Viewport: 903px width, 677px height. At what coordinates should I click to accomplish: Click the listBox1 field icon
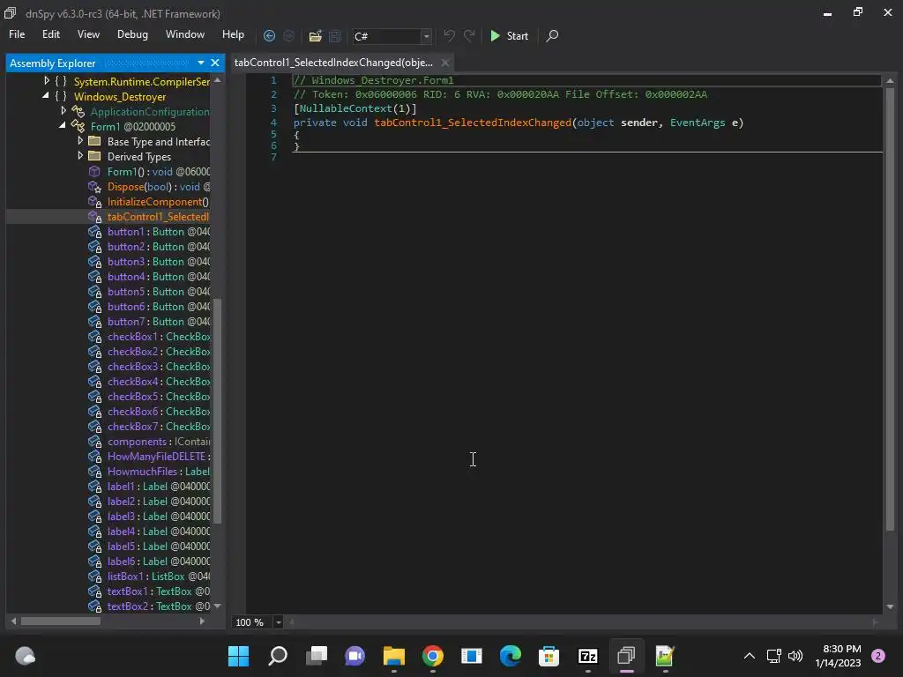pos(94,577)
